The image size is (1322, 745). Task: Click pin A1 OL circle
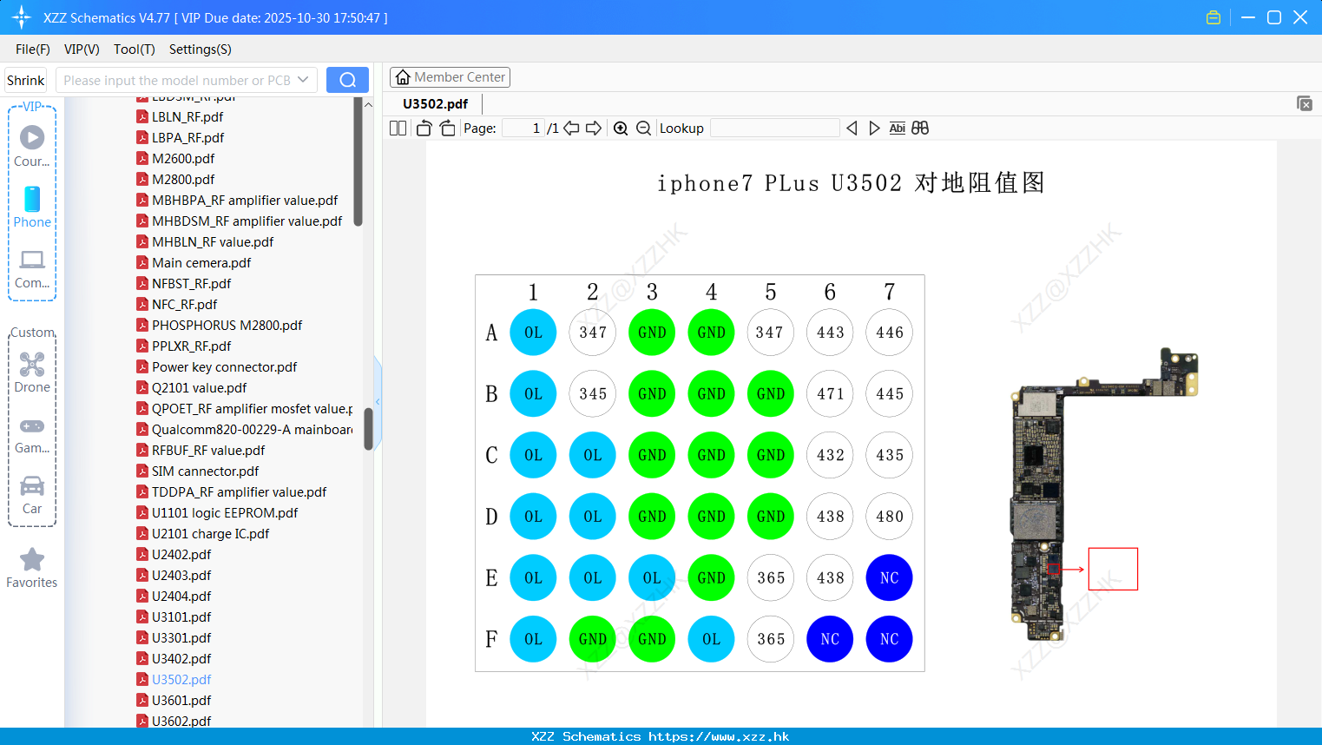533,333
